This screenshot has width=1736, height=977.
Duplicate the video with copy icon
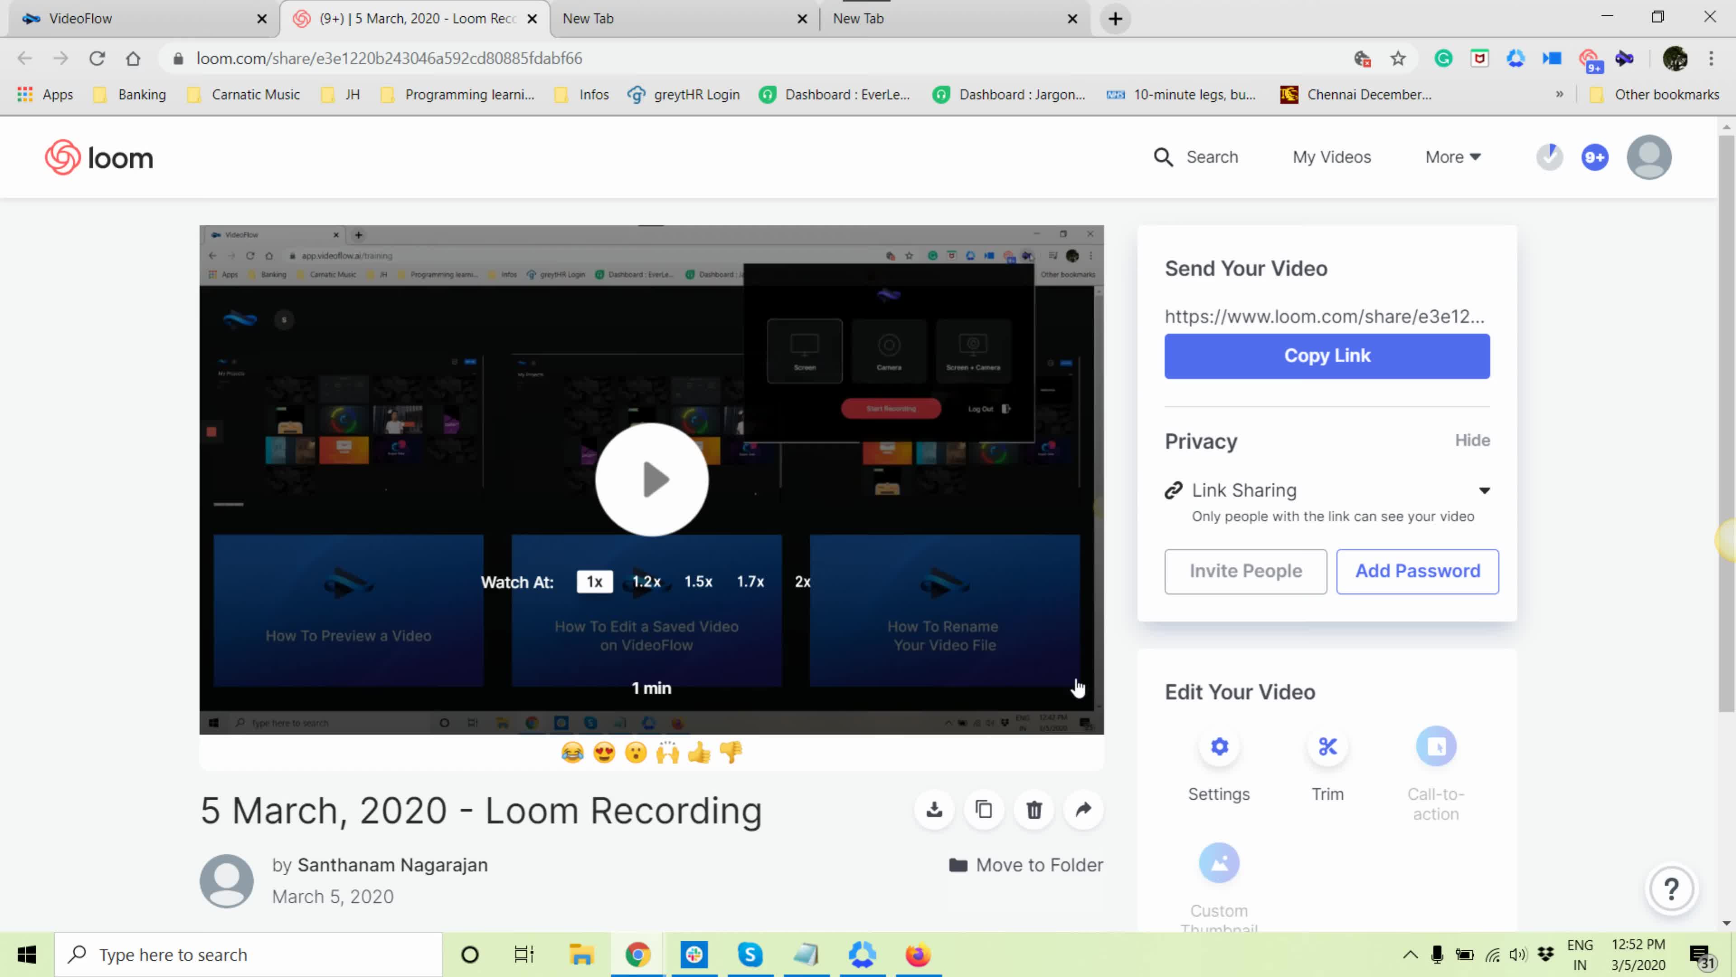pyautogui.click(x=984, y=809)
